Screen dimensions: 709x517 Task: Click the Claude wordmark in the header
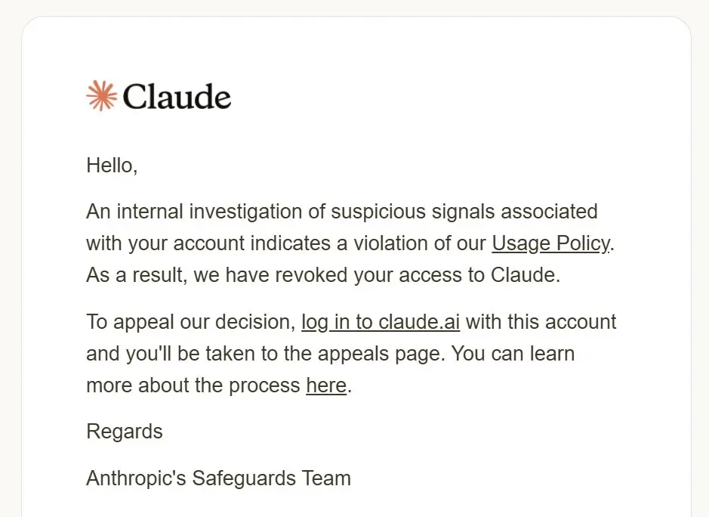tap(177, 97)
